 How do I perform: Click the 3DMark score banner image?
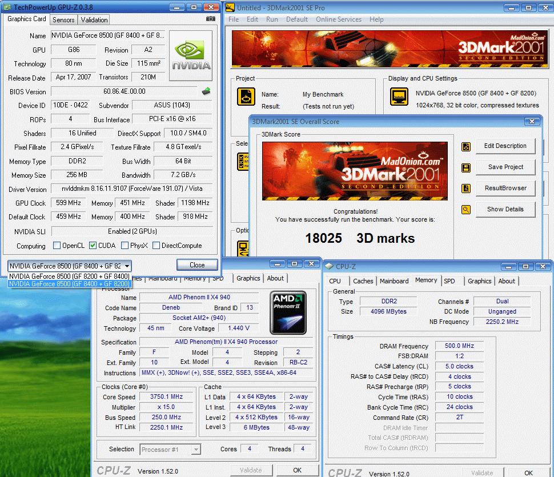point(355,171)
